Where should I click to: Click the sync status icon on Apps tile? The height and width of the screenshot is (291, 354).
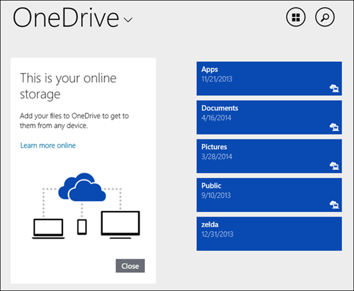(x=334, y=88)
